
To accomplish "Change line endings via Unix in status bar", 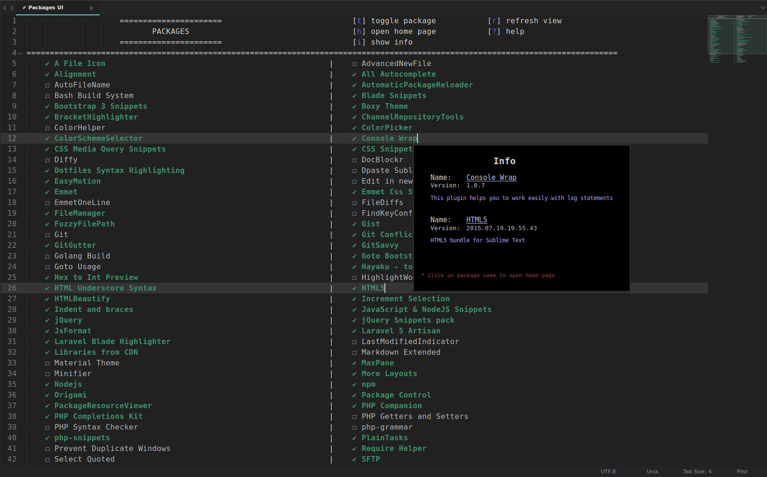I will coord(653,471).
